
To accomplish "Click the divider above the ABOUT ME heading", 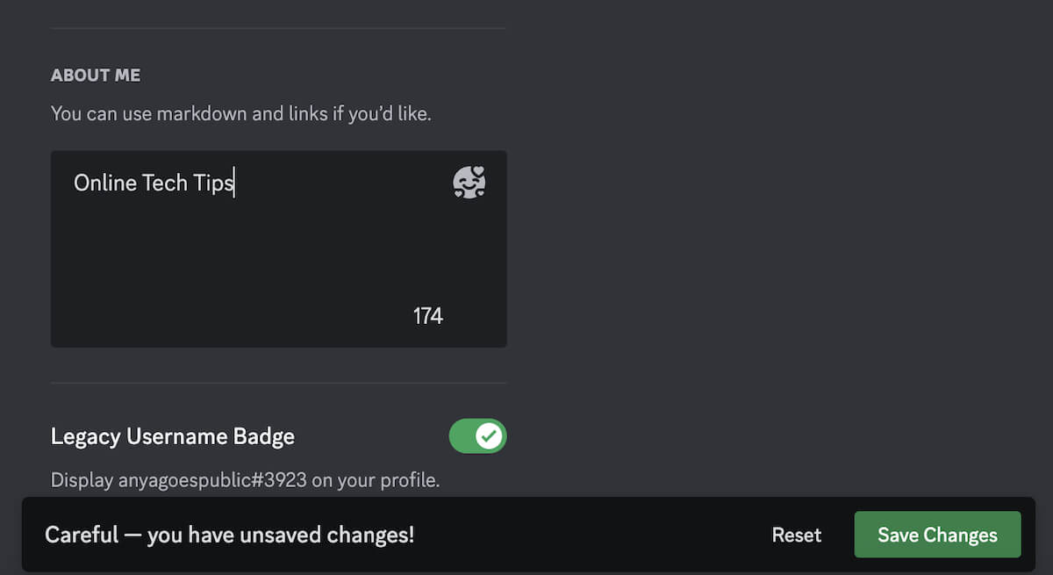I will tap(278, 29).
